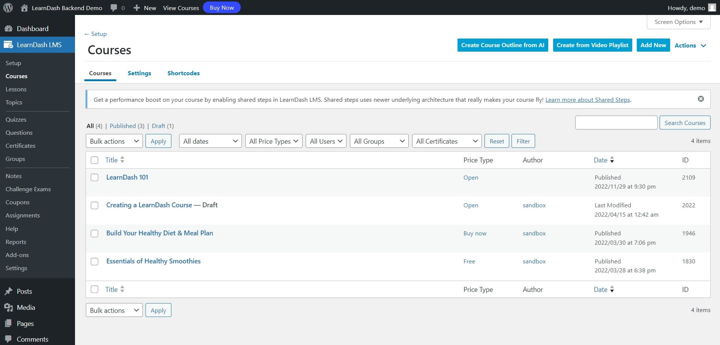The height and width of the screenshot is (345, 720).
Task: Focus the course search text field
Action: click(x=616, y=123)
